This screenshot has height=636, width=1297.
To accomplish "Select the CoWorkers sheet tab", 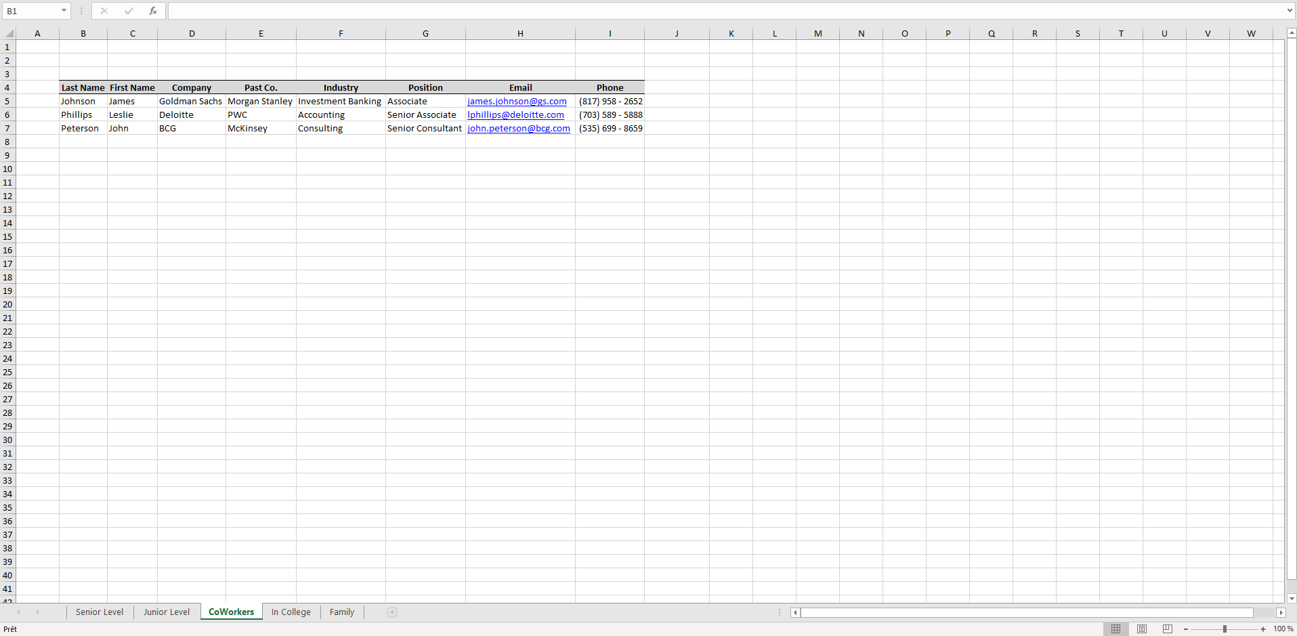I will [232, 612].
